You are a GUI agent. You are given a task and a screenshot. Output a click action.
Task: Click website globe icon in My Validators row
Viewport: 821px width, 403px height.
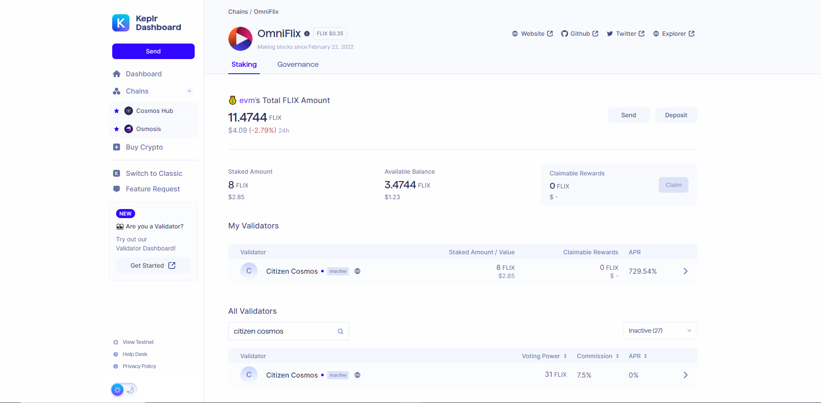pos(357,271)
